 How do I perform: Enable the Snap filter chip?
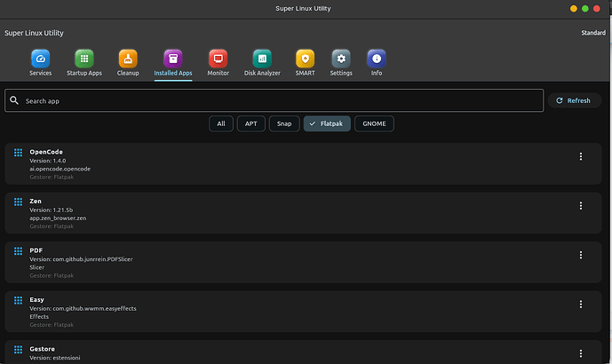[x=284, y=123]
